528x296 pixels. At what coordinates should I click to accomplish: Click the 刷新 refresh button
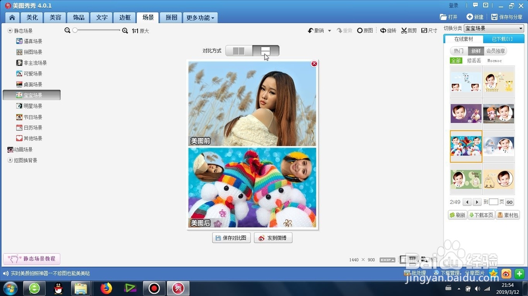pos(458,215)
